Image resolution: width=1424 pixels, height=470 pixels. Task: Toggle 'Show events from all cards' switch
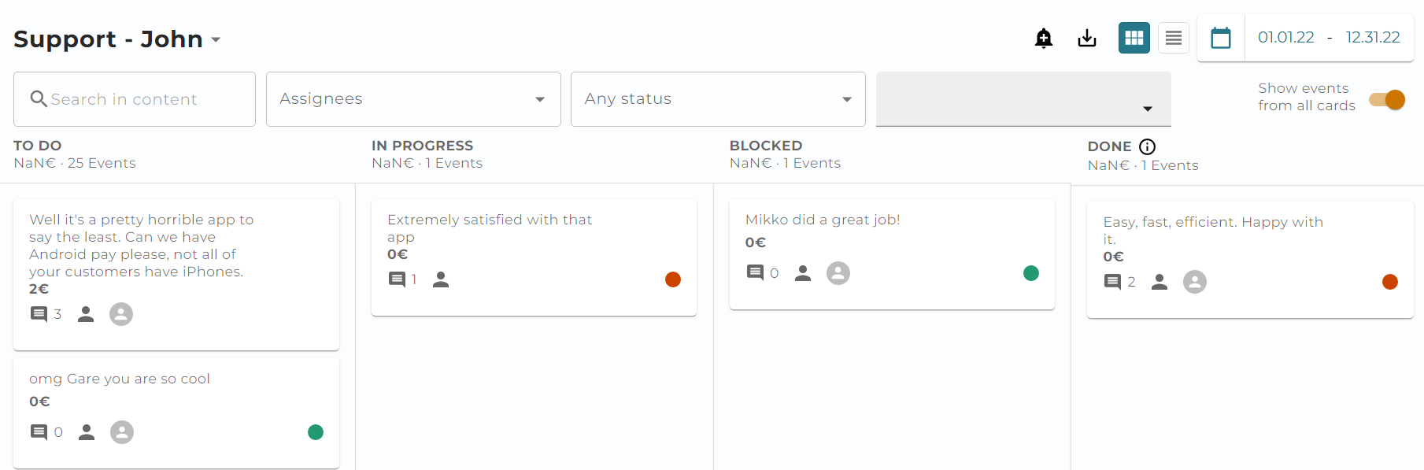(x=1387, y=99)
